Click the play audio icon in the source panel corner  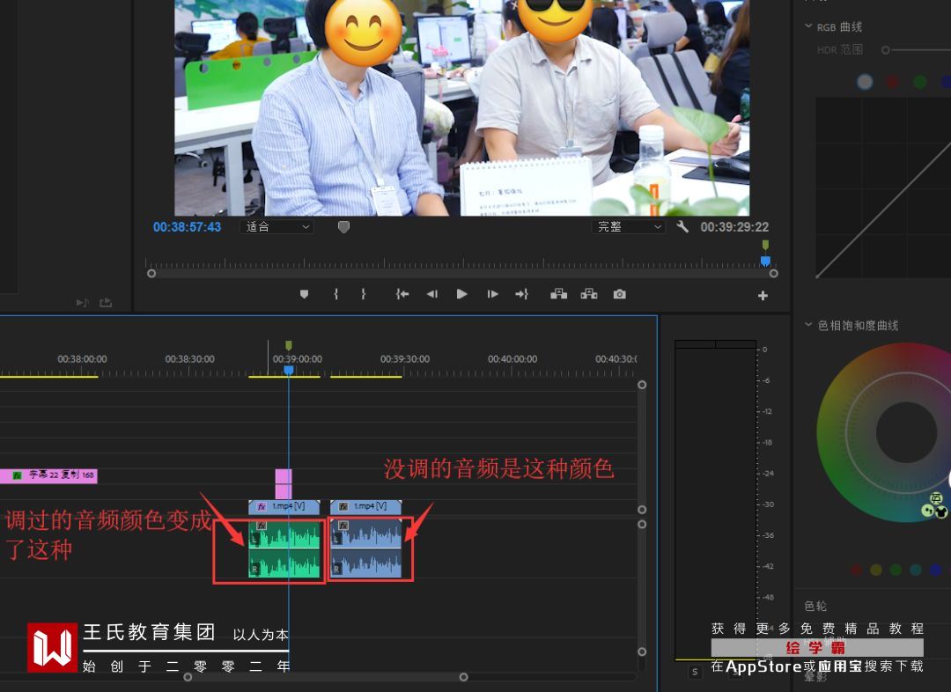[82, 302]
